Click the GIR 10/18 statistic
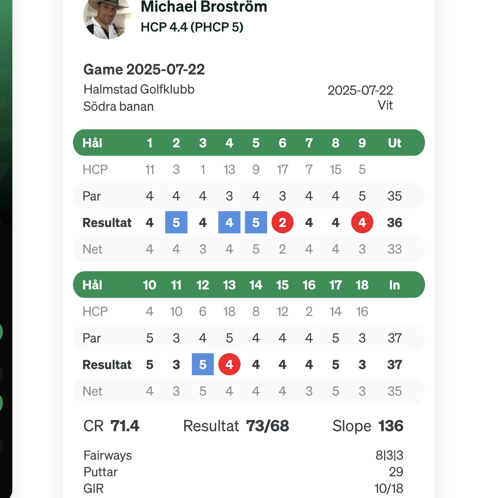The image size is (498, 498). 243,488
